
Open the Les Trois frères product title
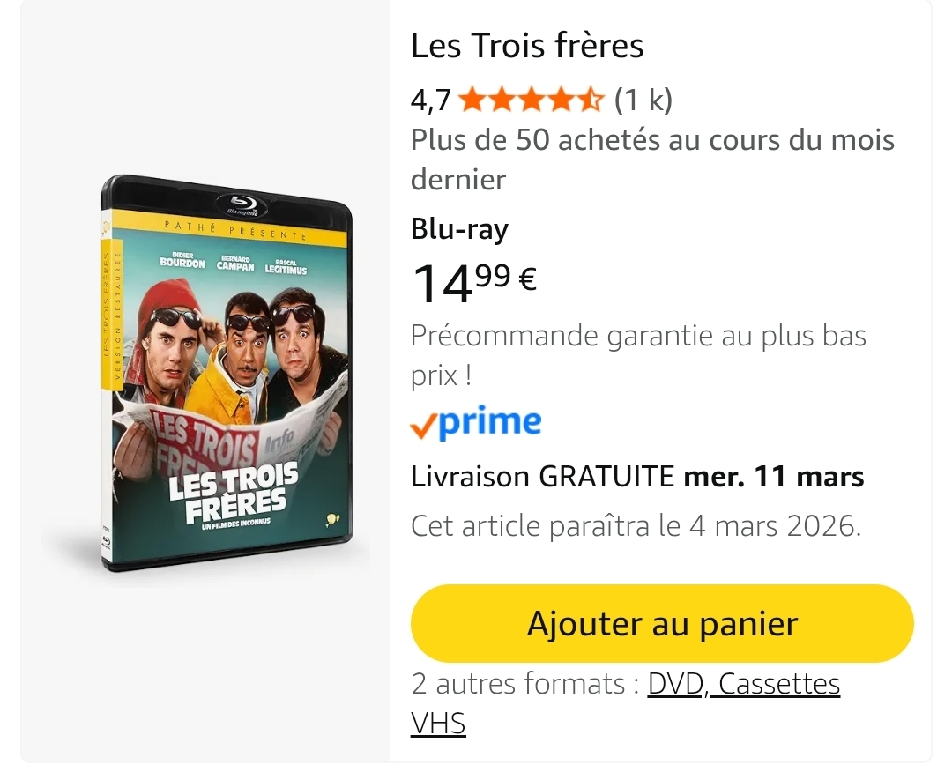[527, 46]
